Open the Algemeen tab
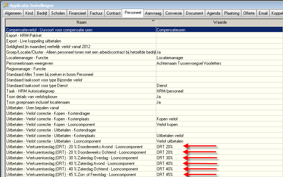Viewport: 283px width, 177px height. pyautogui.click(x=13, y=13)
